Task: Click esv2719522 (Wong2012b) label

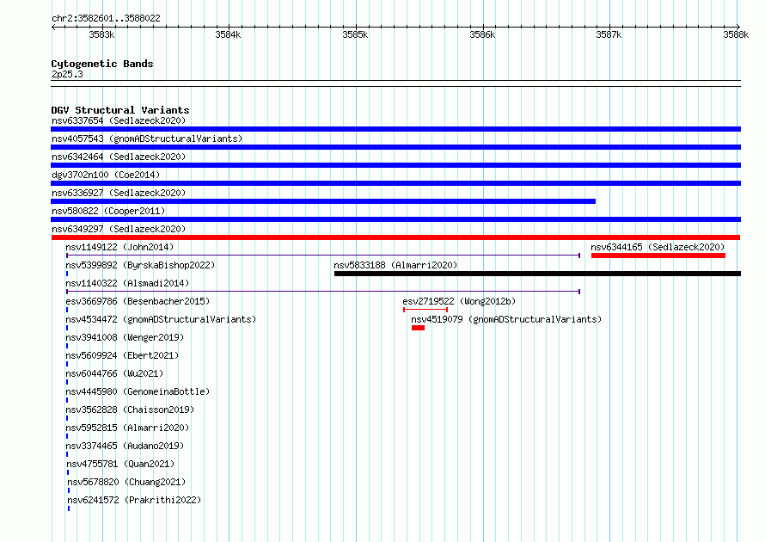Action: pos(459,301)
